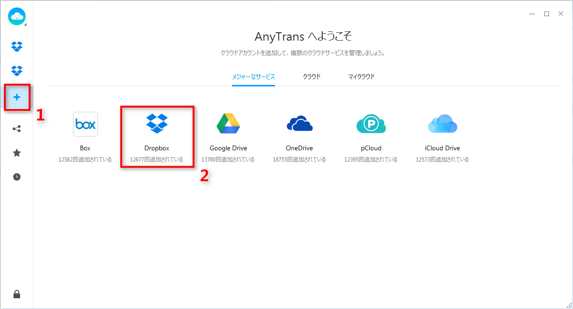Click the 18755回追加されている text
Viewport: 573px width, 309px height.
299,160
